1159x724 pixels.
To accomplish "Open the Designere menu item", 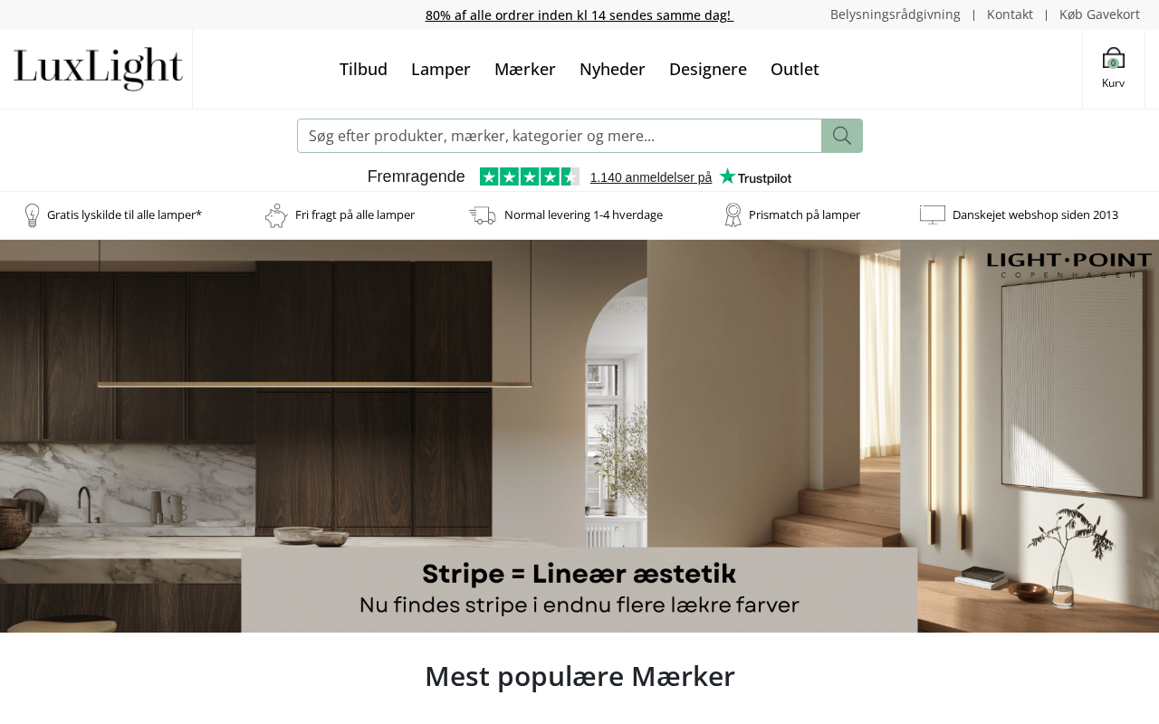I will (708, 69).
